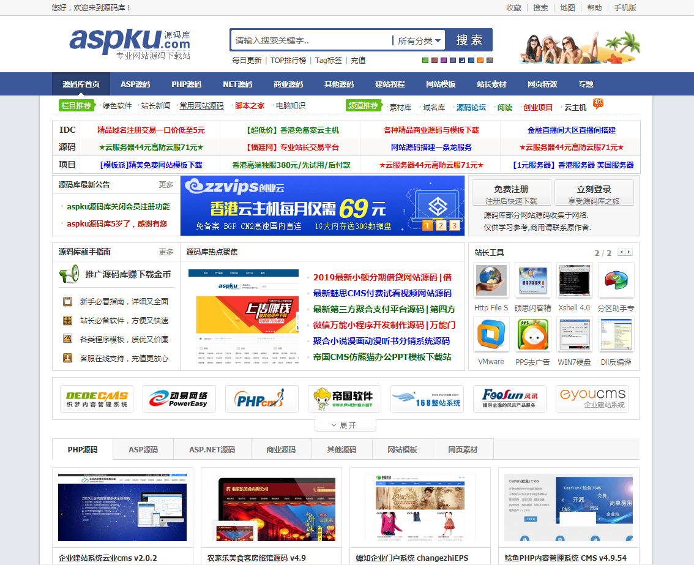Click the 搜索 search button
Viewport: 694px width, 565px height.
(469, 40)
